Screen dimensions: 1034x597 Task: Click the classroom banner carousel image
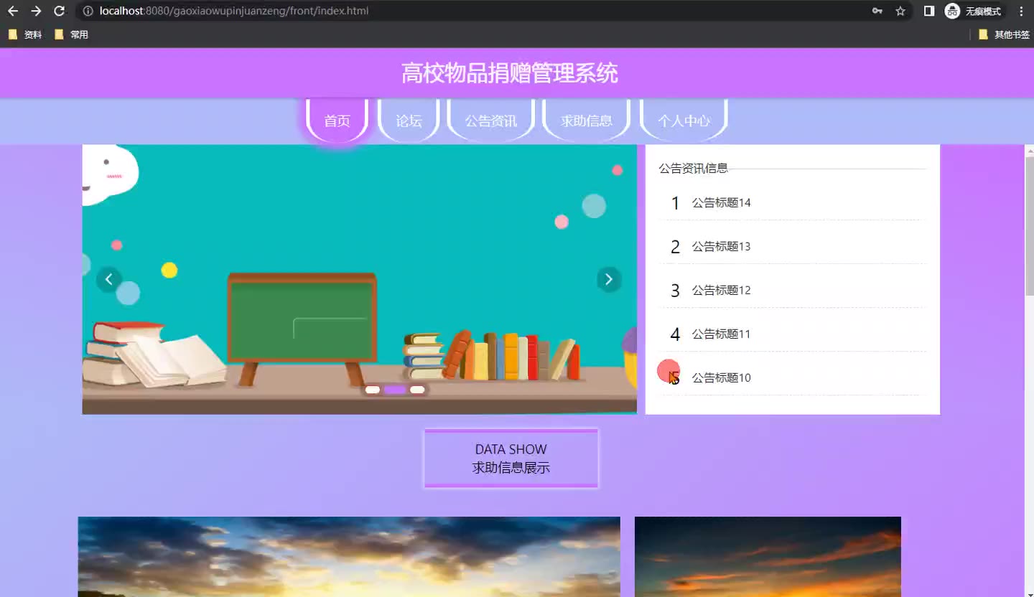[x=359, y=279]
